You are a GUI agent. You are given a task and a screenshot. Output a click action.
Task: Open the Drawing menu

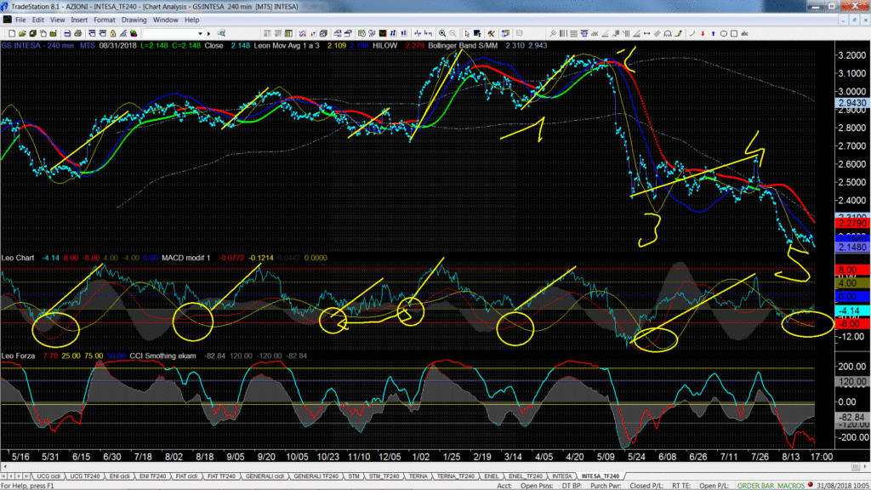[134, 20]
